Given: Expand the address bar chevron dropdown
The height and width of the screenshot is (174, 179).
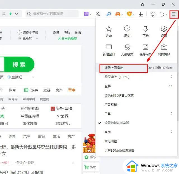Looking at the screenshot, I should point(17,14).
